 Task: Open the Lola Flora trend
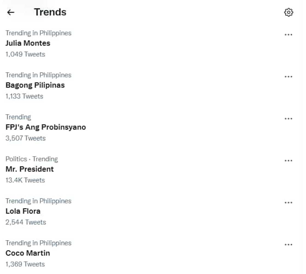coord(23,211)
